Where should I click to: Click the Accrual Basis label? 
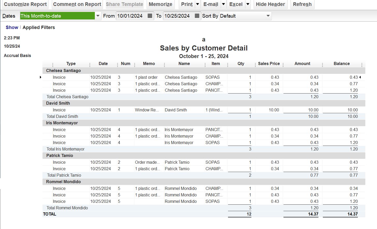point(17,56)
